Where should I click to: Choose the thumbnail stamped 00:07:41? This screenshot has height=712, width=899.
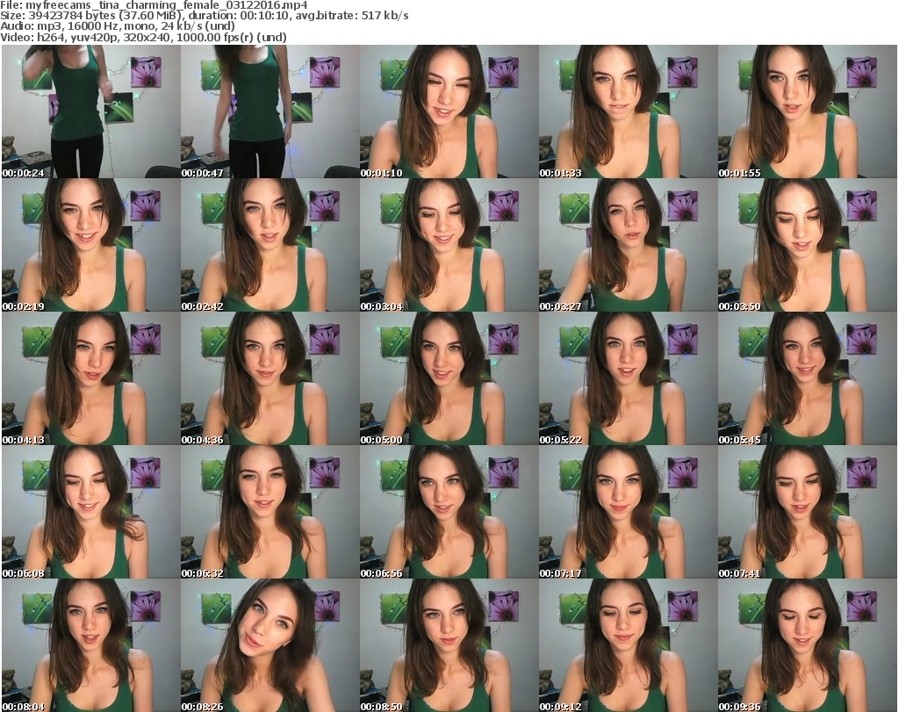click(x=808, y=512)
